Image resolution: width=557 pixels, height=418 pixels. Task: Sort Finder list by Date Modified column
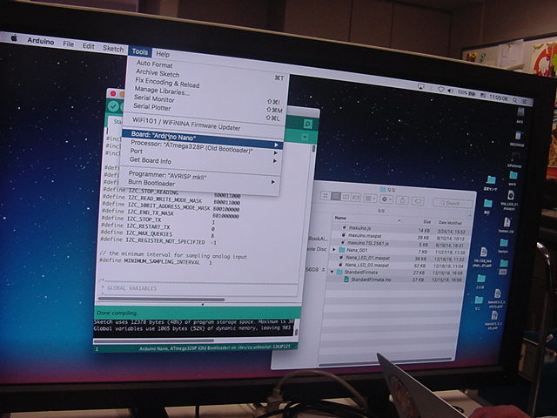[x=450, y=223]
